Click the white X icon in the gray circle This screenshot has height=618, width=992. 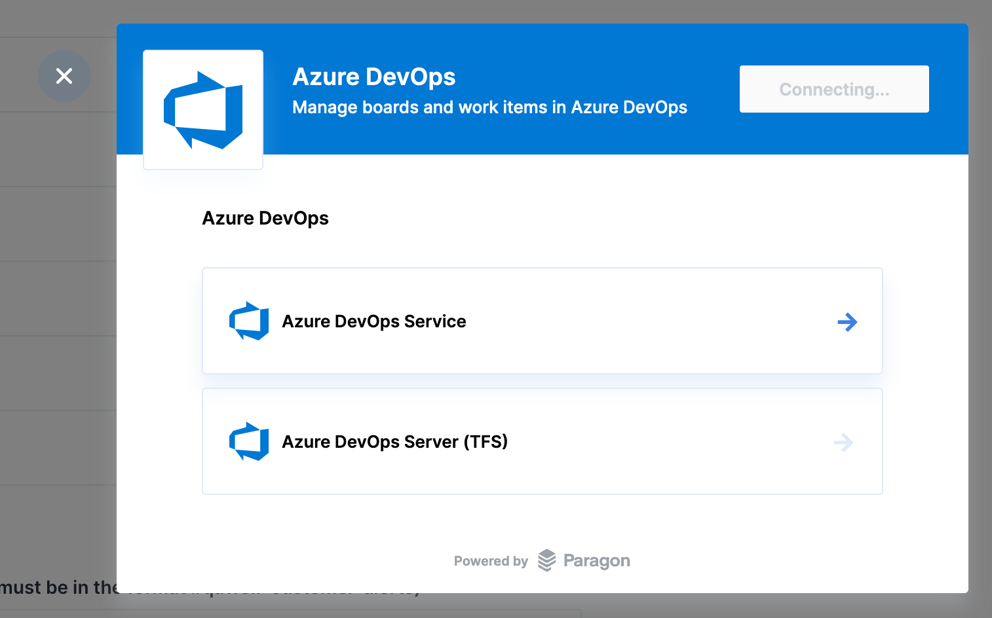click(64, 76)
